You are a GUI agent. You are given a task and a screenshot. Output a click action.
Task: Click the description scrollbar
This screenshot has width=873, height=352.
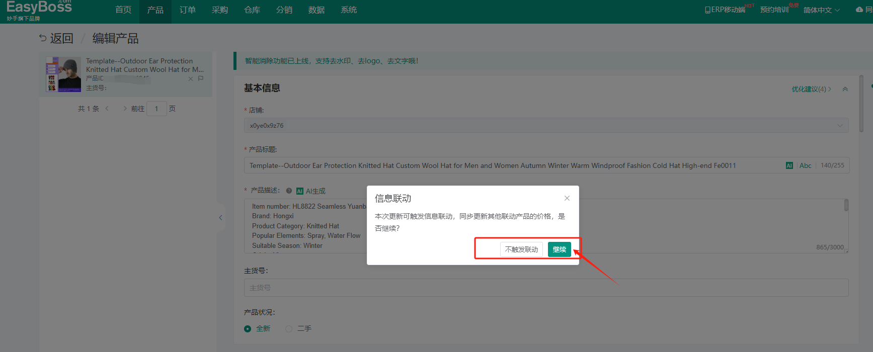pos(846,205)
